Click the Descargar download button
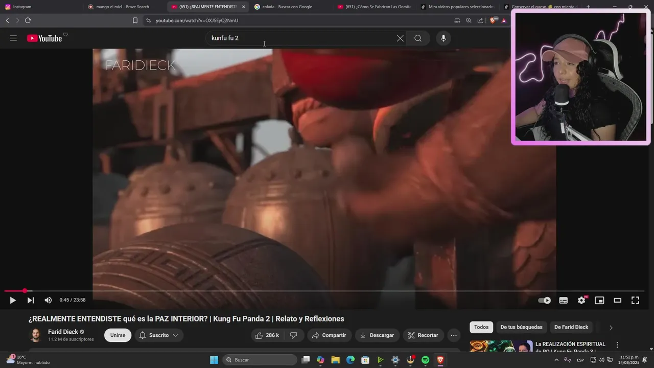 point(377,335)
